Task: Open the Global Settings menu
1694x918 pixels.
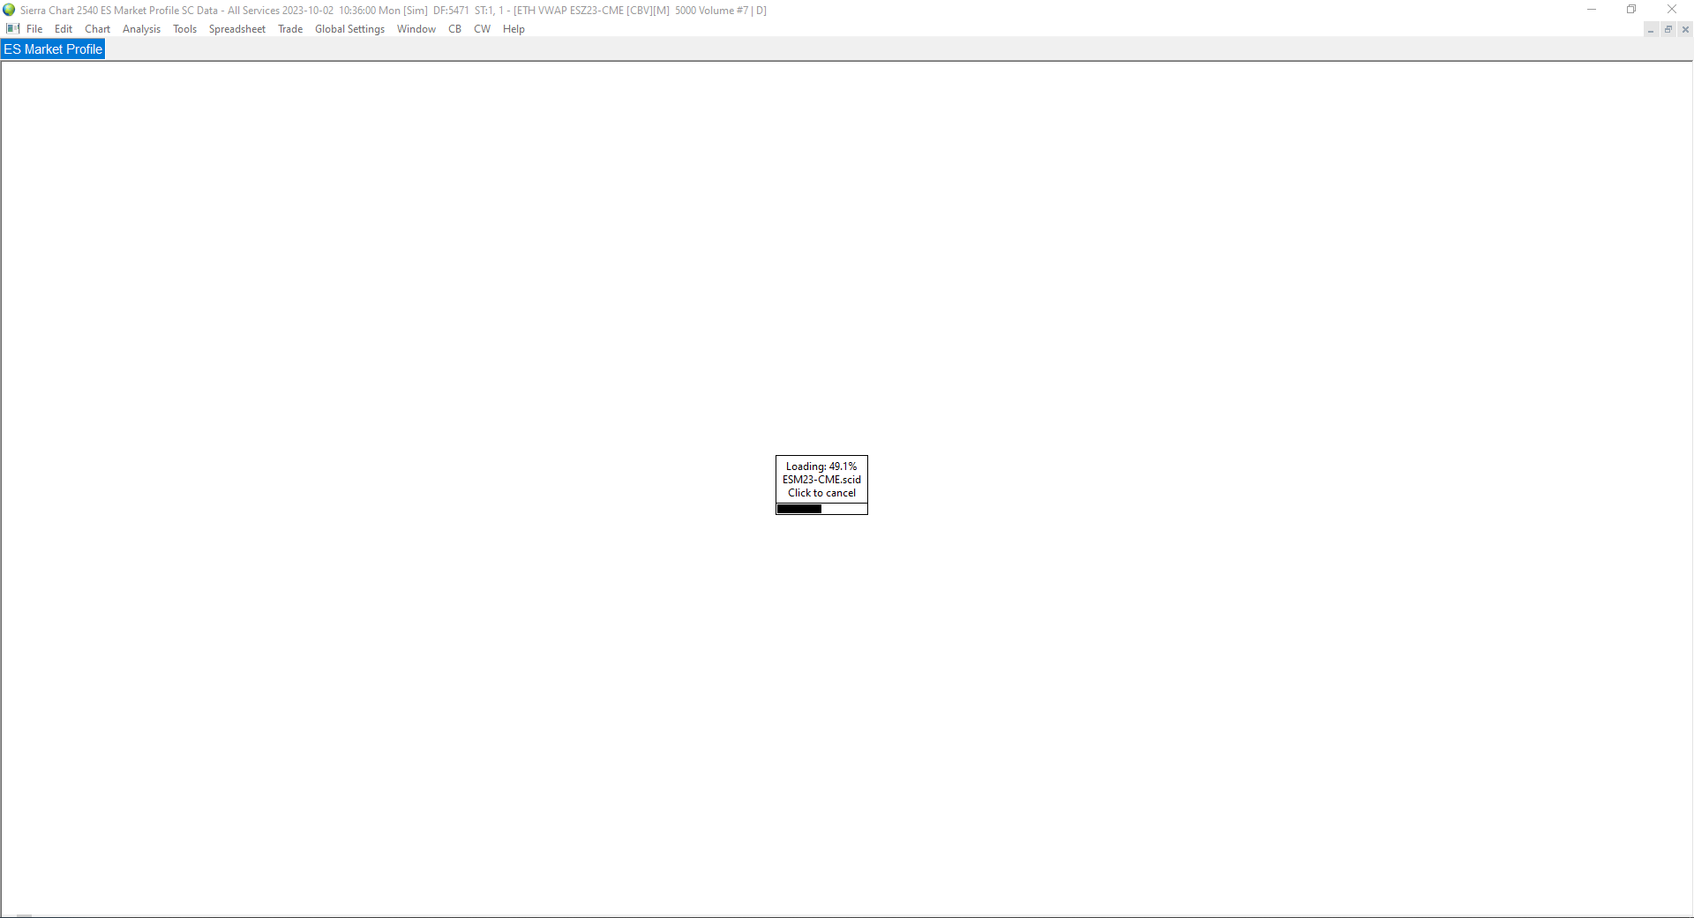Action: [349, 29]
